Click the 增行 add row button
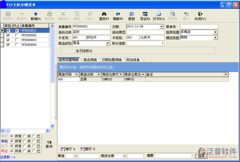The image size is (240, 162). click(69, 149)
